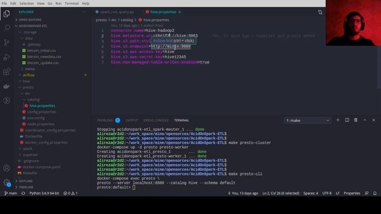Kill the terminal with trash icon
This screenshot has width=381, height=214.
point(356,120)
